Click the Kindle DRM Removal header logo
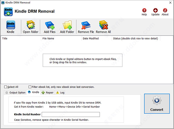Viewport: 174px width, 129px height. tap(8, 12)
